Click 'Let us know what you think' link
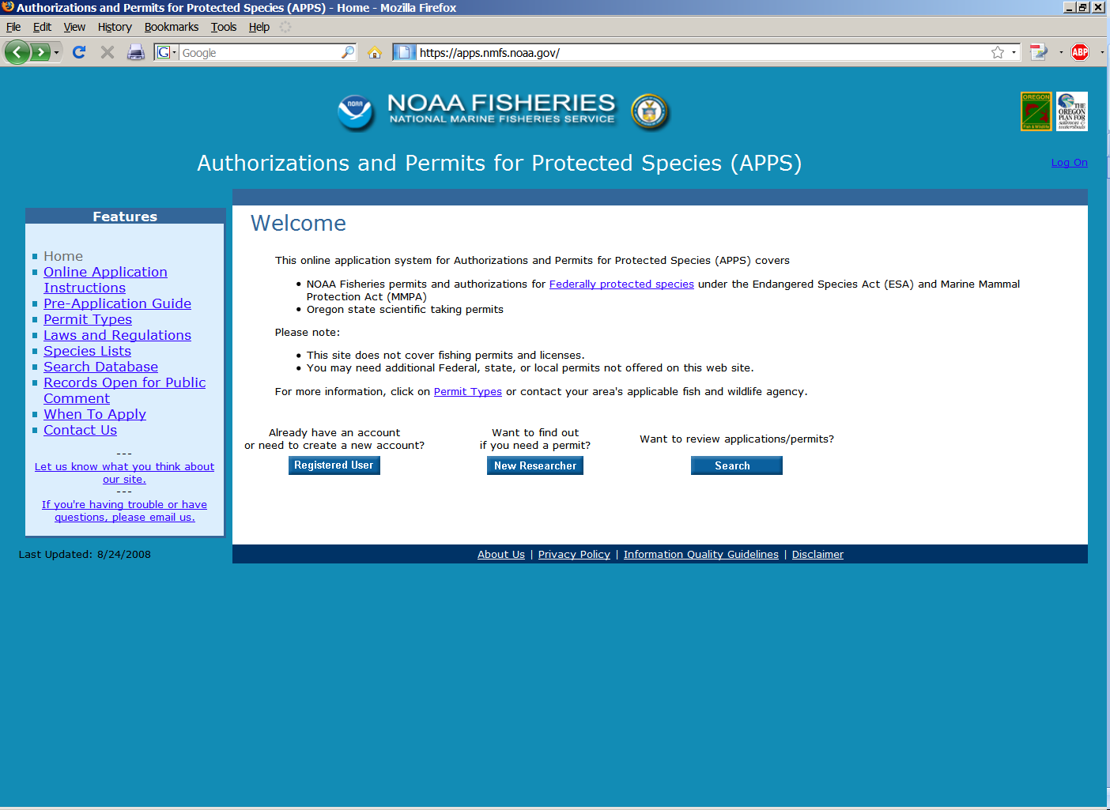Screen dimensions: 1110x810 (x=124, y=473)
